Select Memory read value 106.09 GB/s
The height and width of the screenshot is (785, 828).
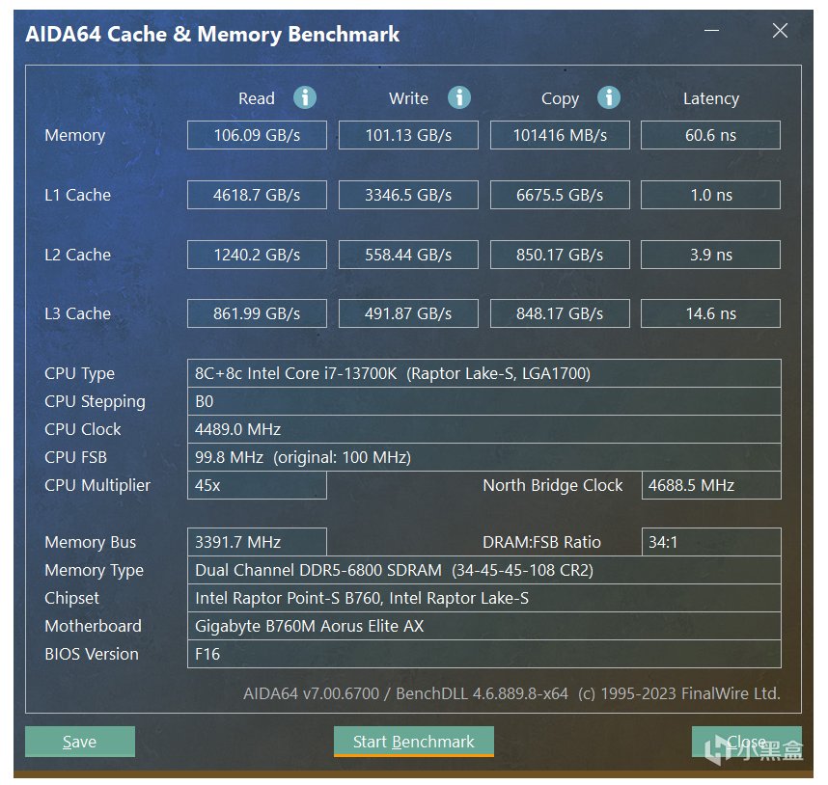(x=257, y=135)
